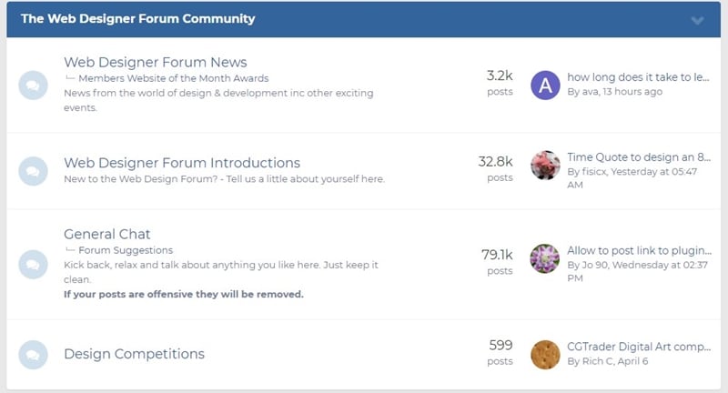Image resolution: width=728 pixels, height=393 pixels.
Task: Click the Design Competitions forum chat-bubble icon
Action: (x=33, y=354)
